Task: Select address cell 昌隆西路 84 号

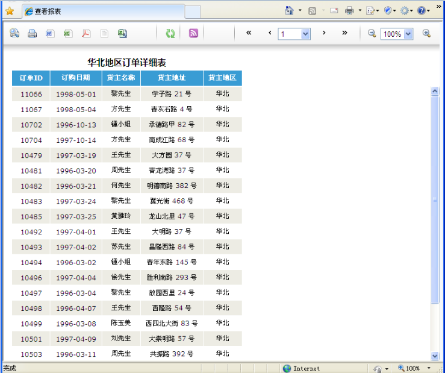Action: point(172,247)
